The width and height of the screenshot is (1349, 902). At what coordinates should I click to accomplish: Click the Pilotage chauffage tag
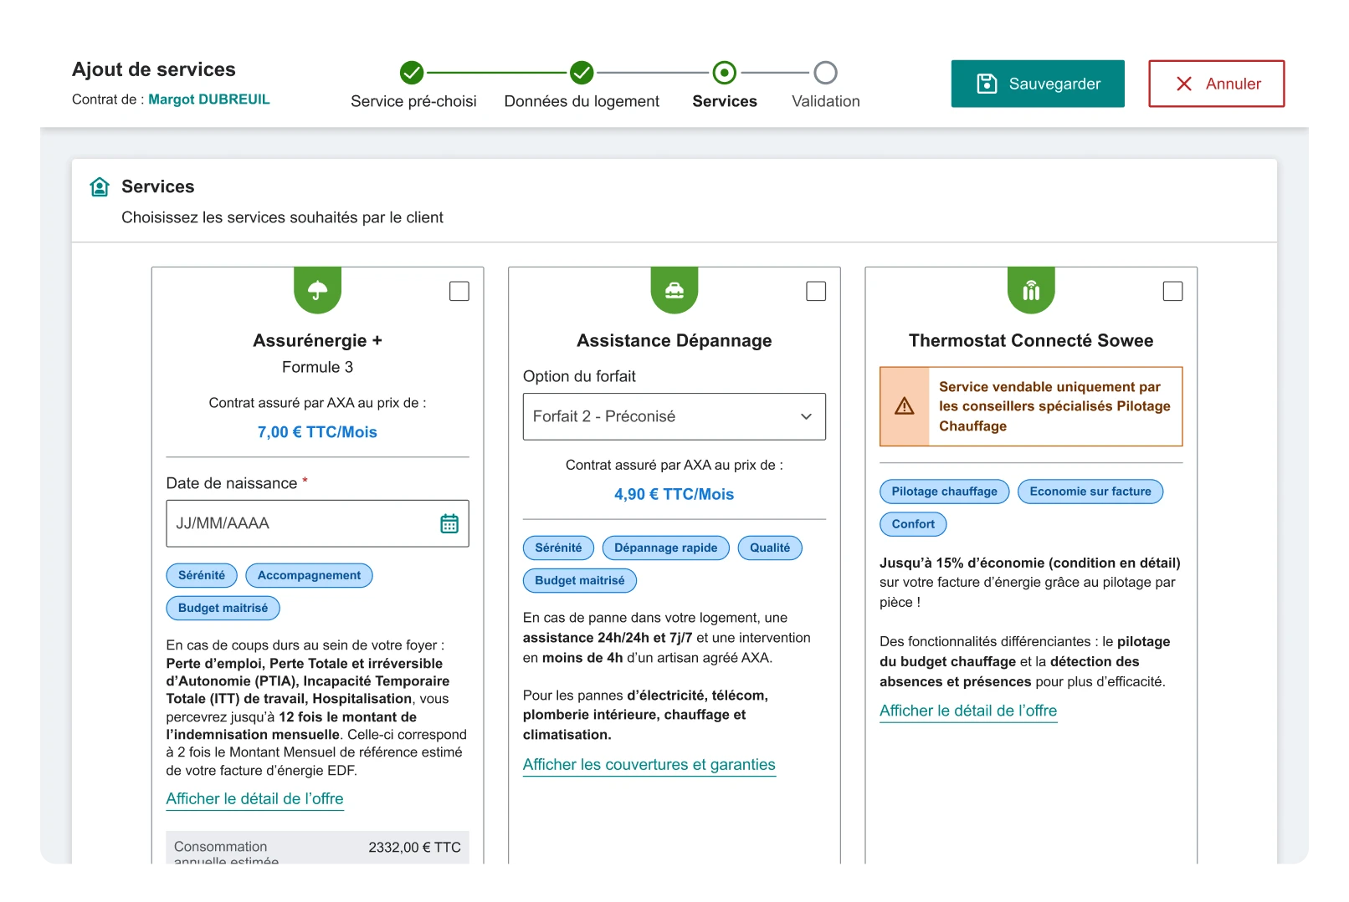(x=945, y=492)
